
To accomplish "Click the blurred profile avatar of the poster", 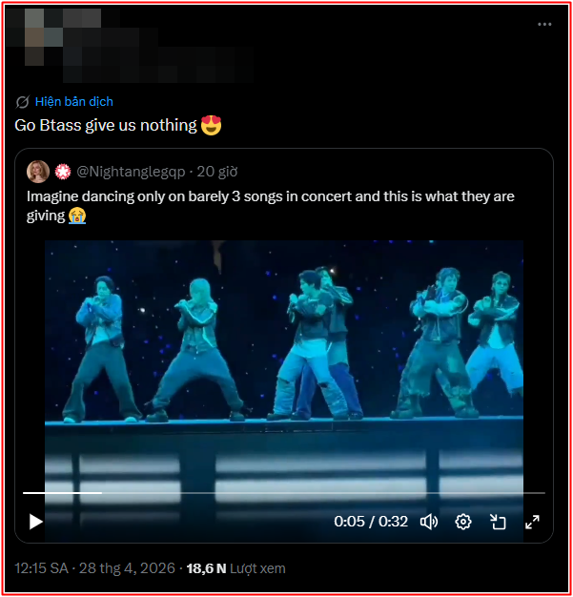I will [x=34, y=37].
